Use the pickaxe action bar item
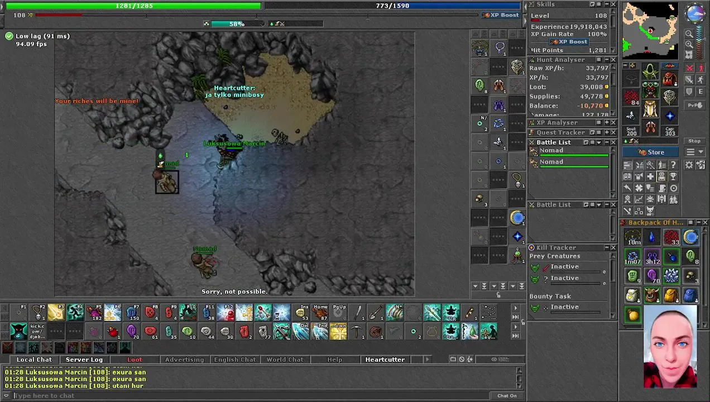710x402 pixels. [x=357, y=332]
